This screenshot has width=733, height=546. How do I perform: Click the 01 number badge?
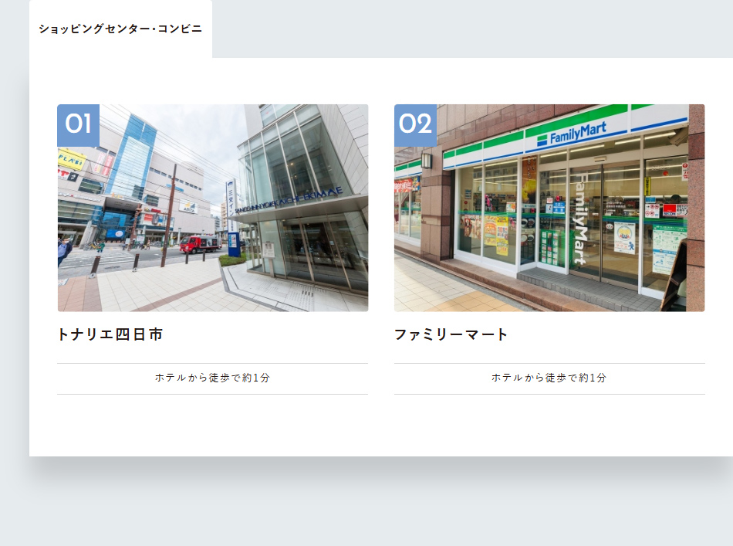point(78,124)
